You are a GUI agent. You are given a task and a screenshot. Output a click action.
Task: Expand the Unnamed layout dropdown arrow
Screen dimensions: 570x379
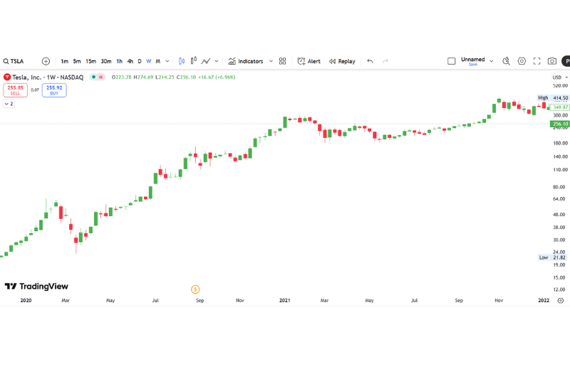pyautogui.click(x=492, y=61)
